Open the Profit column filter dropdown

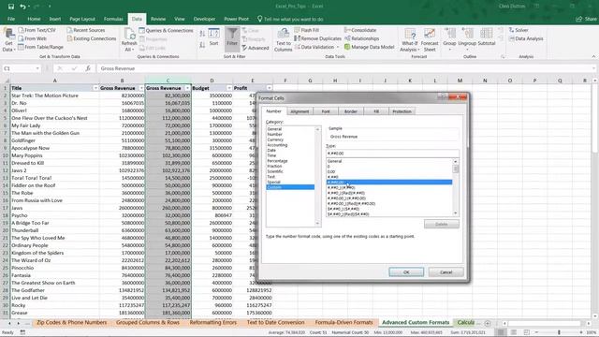[x=269, y=88]
